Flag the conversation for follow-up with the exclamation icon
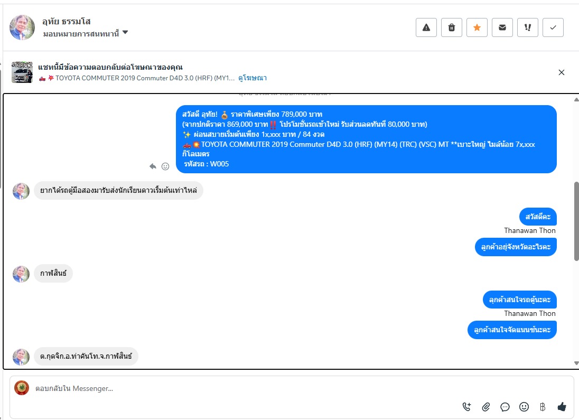This screenshot has height=420, width=579. [528, 27]
